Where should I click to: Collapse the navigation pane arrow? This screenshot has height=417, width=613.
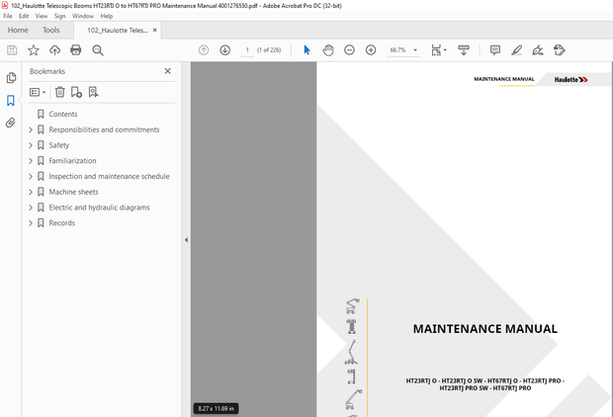[186, 239]
